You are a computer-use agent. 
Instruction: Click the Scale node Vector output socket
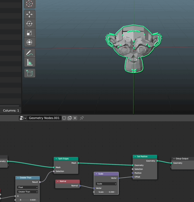[x=118, y=178]
